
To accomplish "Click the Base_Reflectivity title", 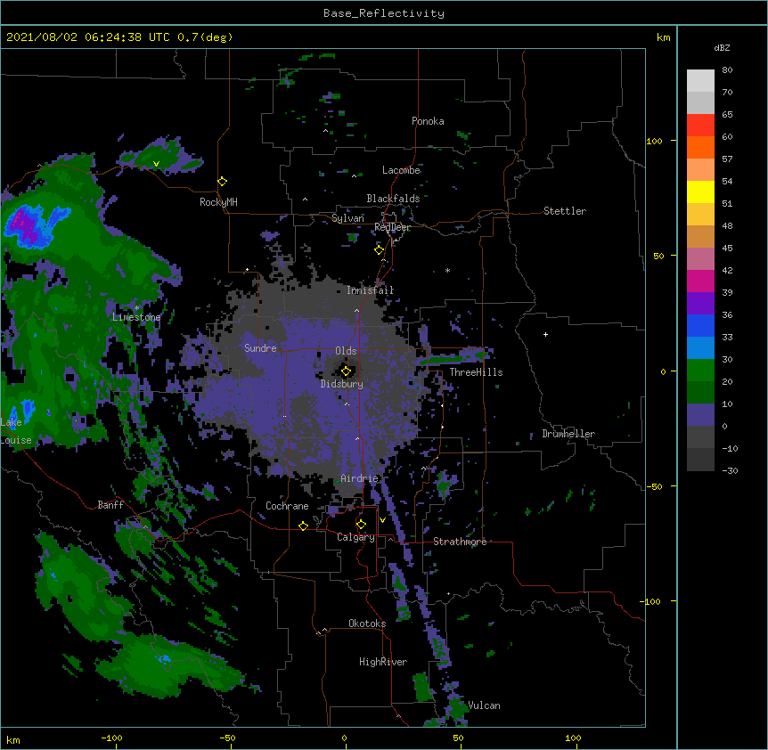I will (383, 13).
